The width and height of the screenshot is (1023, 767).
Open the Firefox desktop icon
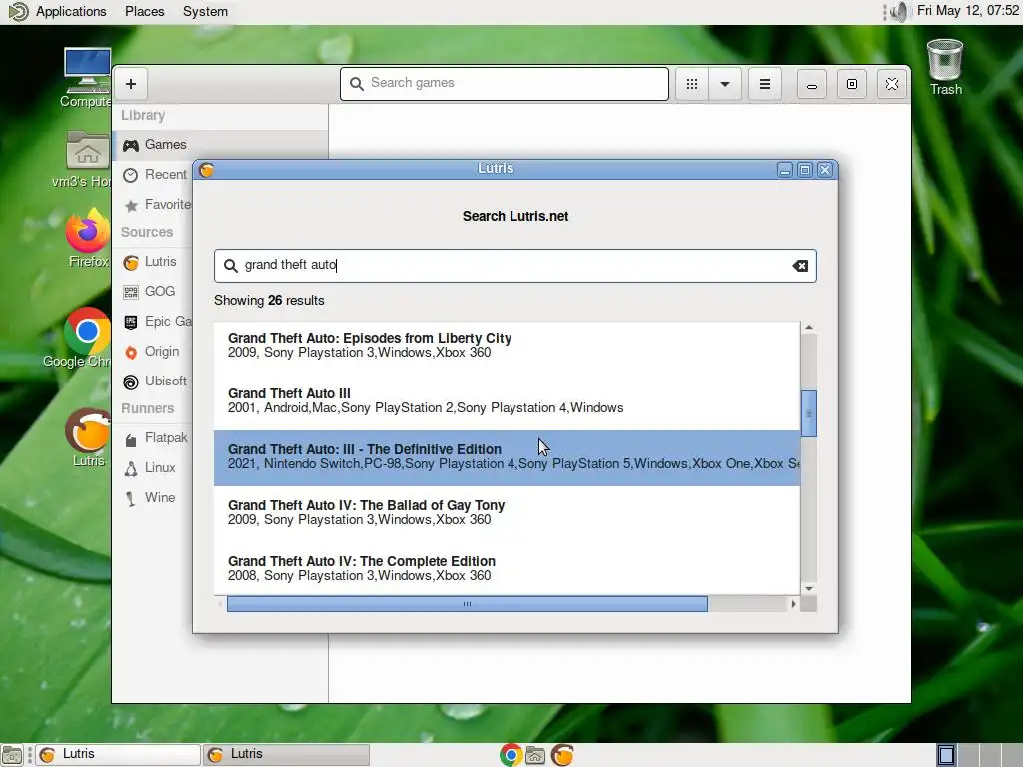(x=88, y=238)
